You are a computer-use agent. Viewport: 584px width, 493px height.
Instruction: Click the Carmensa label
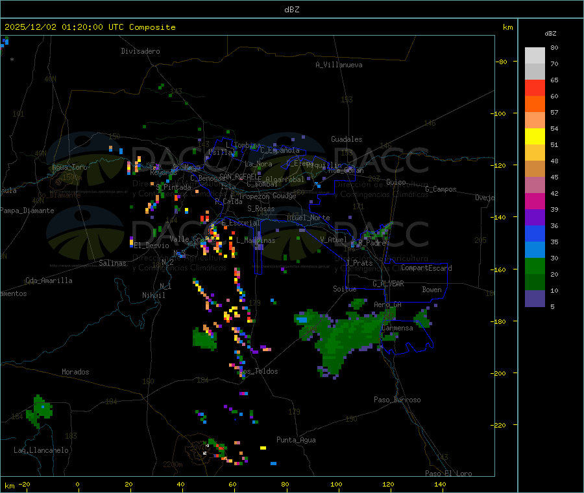pos(397,328)
